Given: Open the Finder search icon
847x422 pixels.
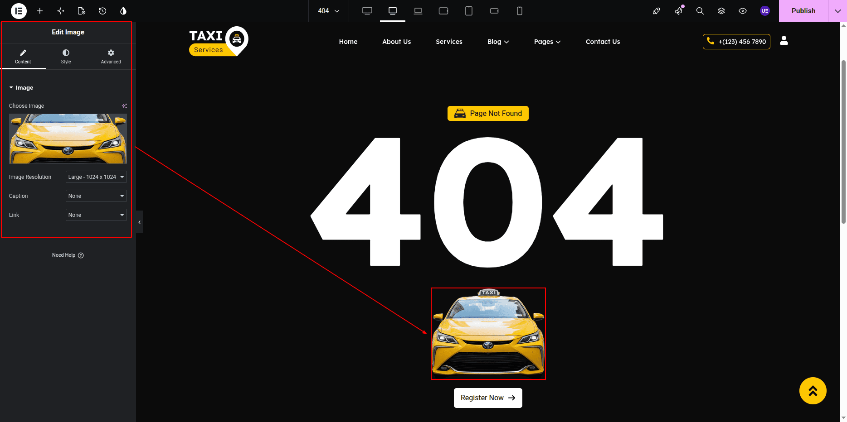Looking at the screenshot, I should (x=700, y=11).
